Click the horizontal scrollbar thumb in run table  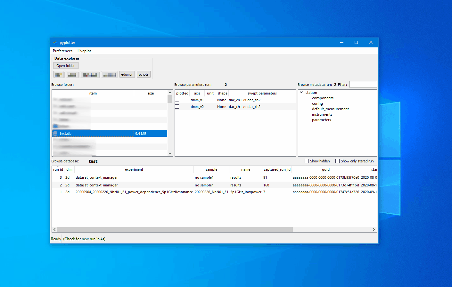[175, 230]
